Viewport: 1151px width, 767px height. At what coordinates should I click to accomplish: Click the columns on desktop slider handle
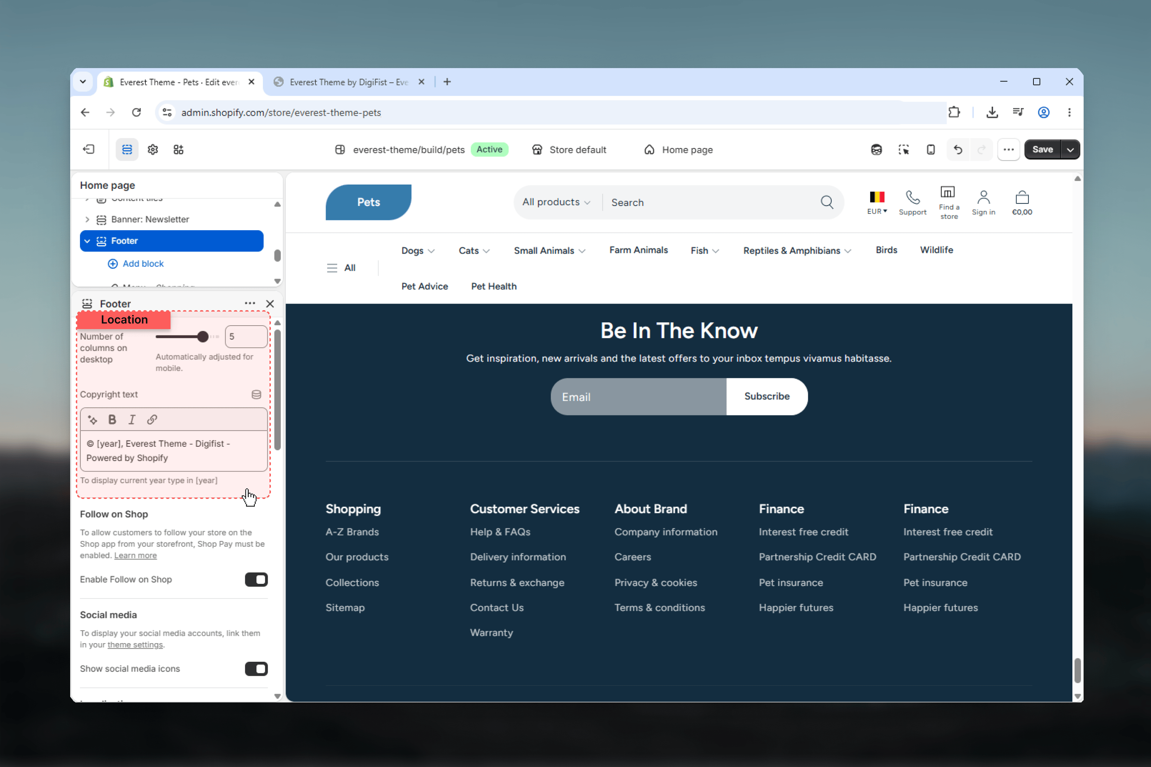click(202, 336)
